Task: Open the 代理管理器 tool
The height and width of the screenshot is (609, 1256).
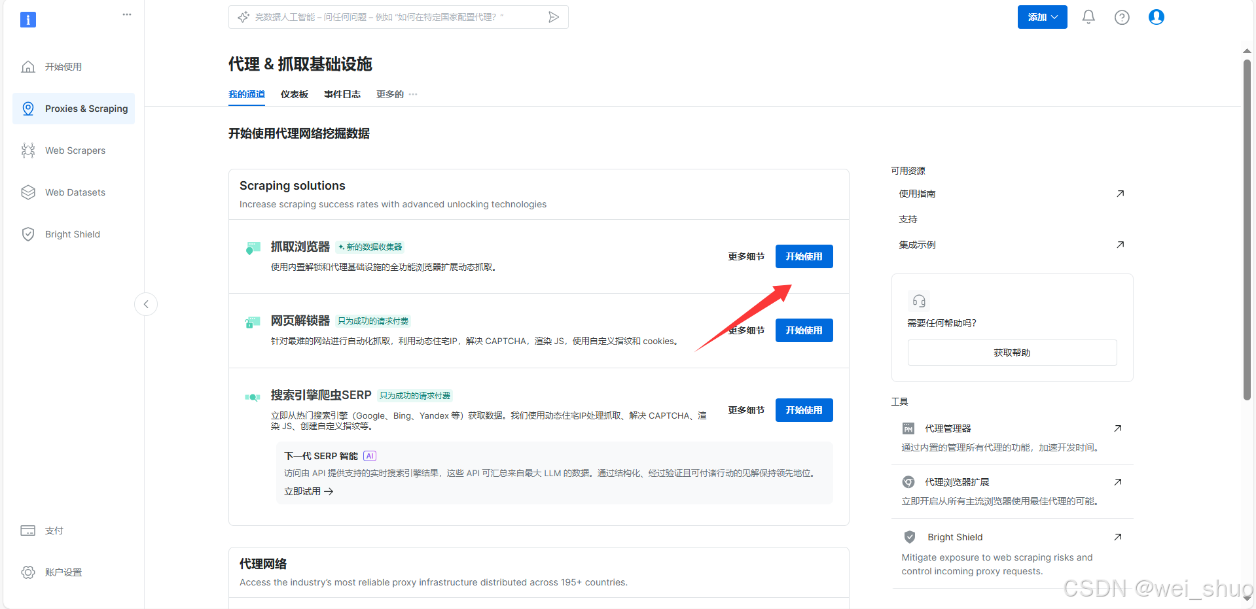Action: [949, 428]
